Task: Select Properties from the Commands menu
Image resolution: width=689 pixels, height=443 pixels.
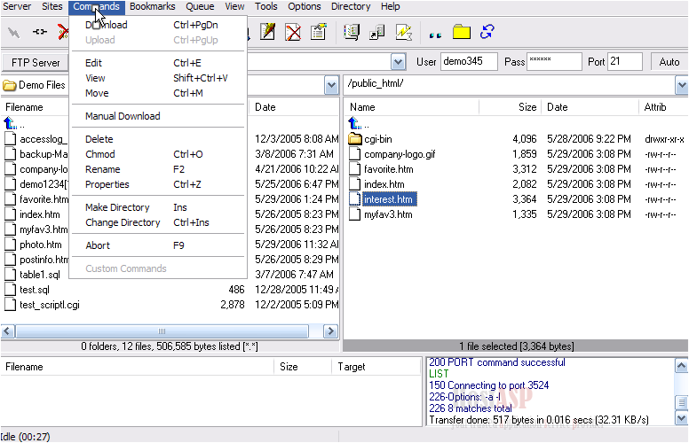Action: [x=158, y=184]
